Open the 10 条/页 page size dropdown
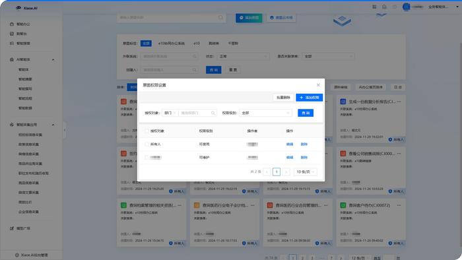462x260 pixels. pos(305,172)
